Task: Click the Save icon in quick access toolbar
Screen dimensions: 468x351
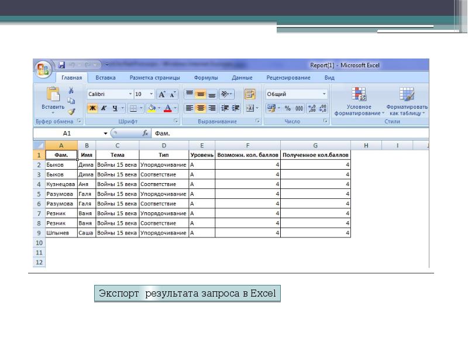Action: pyautogui.click(x=61, y=65)
